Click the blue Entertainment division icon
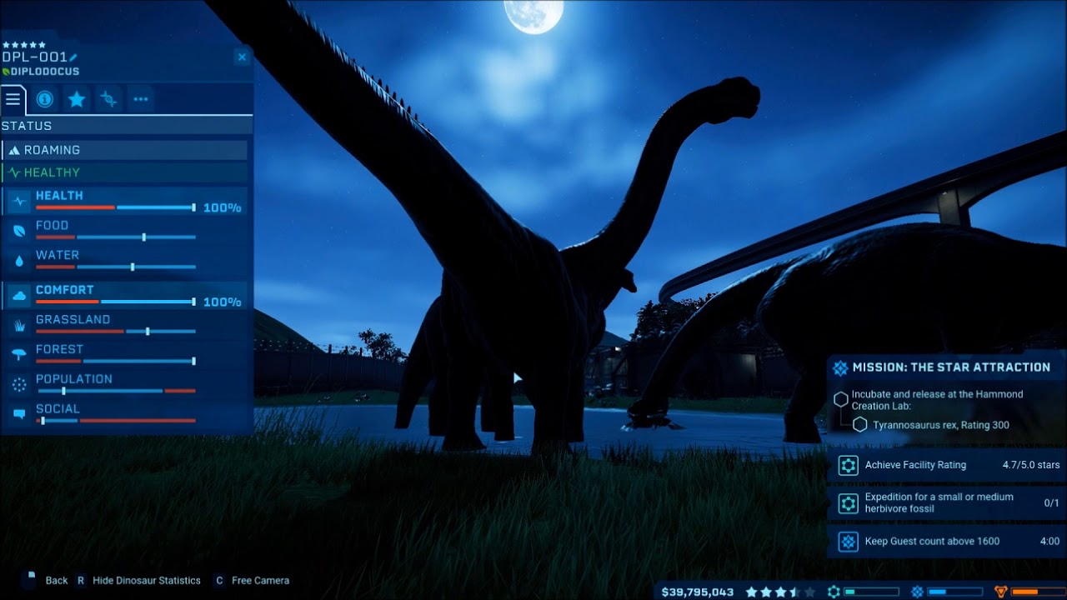1067x600 pixels. [917, 592]
